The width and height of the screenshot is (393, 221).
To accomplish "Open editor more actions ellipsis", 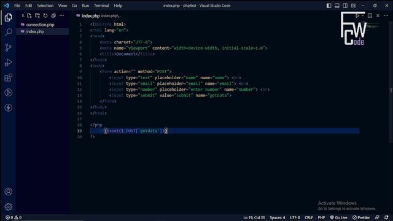I will (386, 15).
